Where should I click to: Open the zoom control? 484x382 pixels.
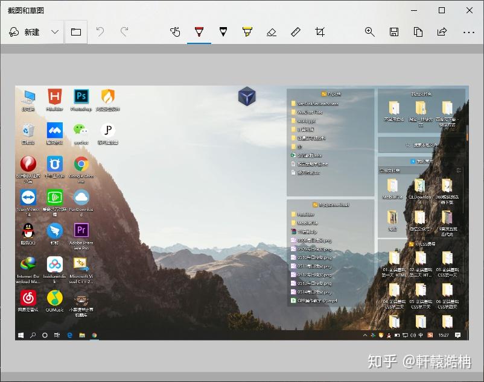(x=369, y=32)
